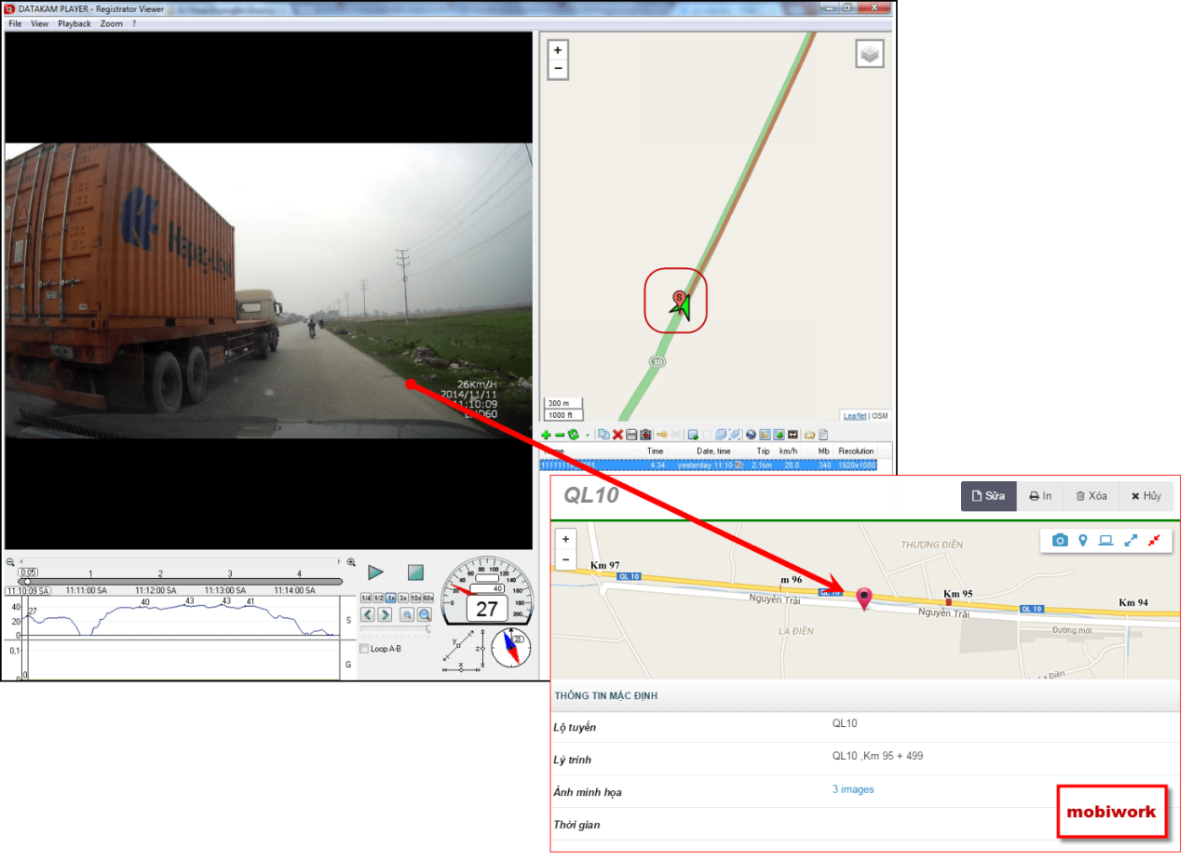Screen dimensions: 1192x861
Task: Click the camera icon on mobiwork map
Action: [1060, 540]
